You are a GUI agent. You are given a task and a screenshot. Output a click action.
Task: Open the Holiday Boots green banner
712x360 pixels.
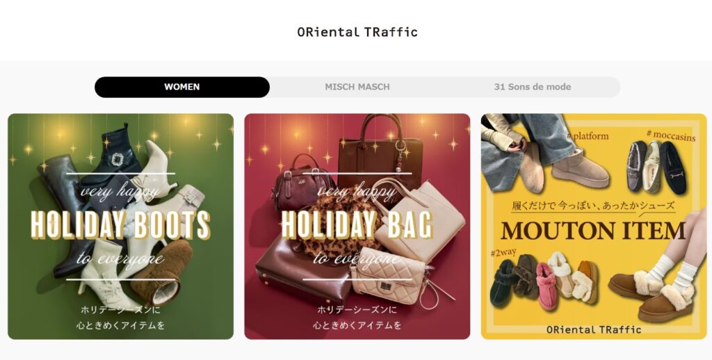121,226
